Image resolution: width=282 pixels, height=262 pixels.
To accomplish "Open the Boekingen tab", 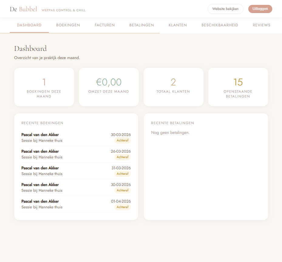I will [x=68, y=25].
